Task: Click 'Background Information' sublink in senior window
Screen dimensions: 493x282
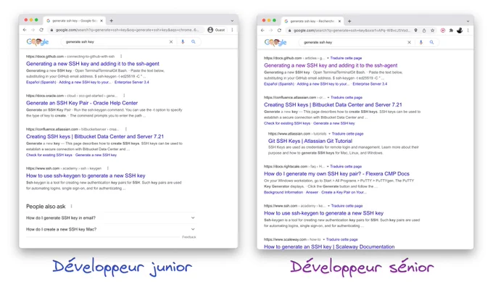Action: (283, 192)
